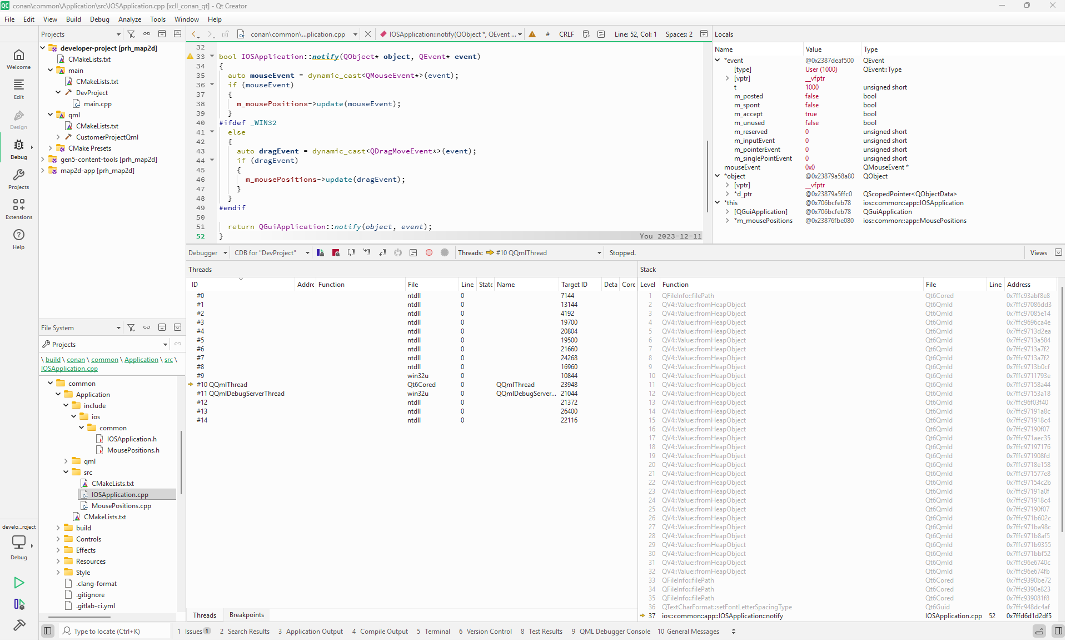1066x641 pixels.
Task: Expand the gen5-content-tools project node
Action: pos(43,160)
